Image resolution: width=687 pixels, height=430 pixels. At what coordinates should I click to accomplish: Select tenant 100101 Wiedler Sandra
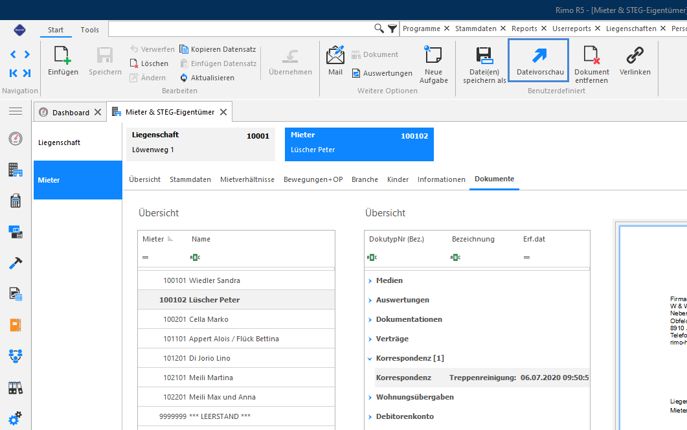click(x=236, y=280)
